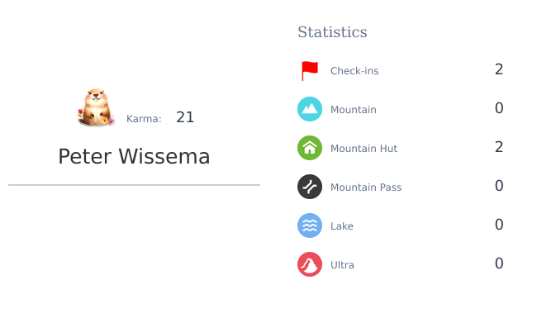This screenshot has height=318, width=537.
Task: Click the Statistics heading
Action: [x=332, y=32]
